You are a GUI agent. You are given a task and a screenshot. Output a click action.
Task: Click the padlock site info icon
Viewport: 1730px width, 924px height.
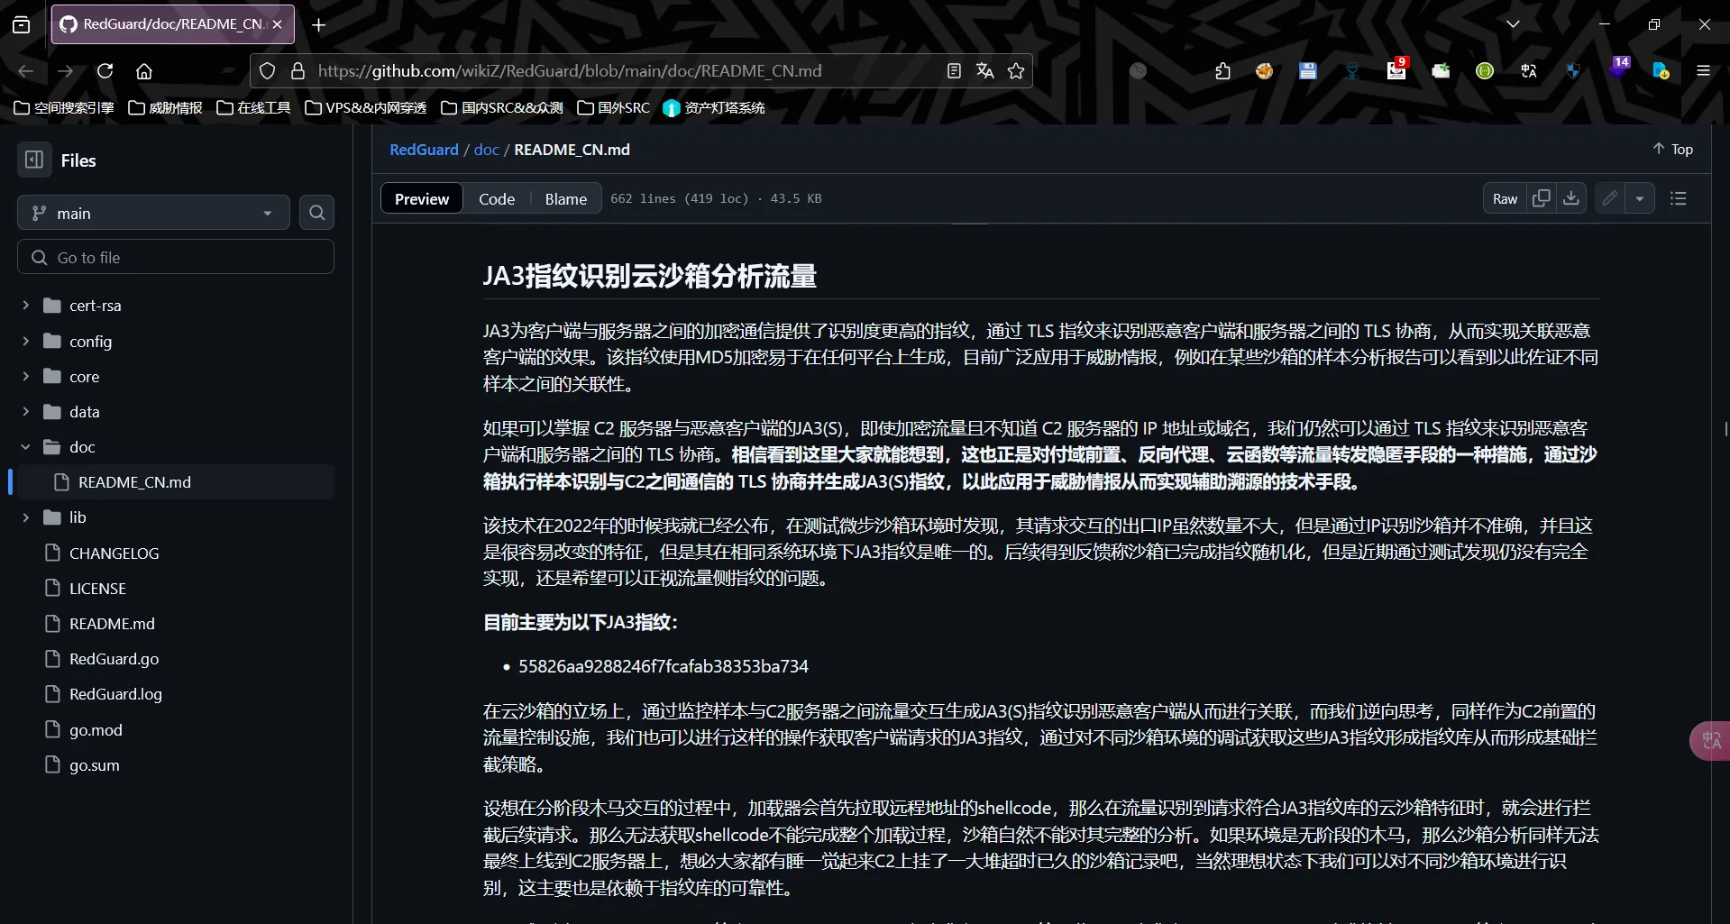pyautogui.click(x=297, y=71)
